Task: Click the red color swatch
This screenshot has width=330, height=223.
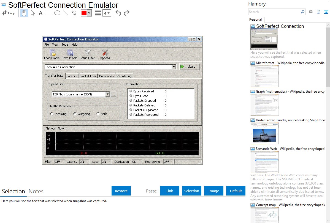Action: [x=84, y=13]
